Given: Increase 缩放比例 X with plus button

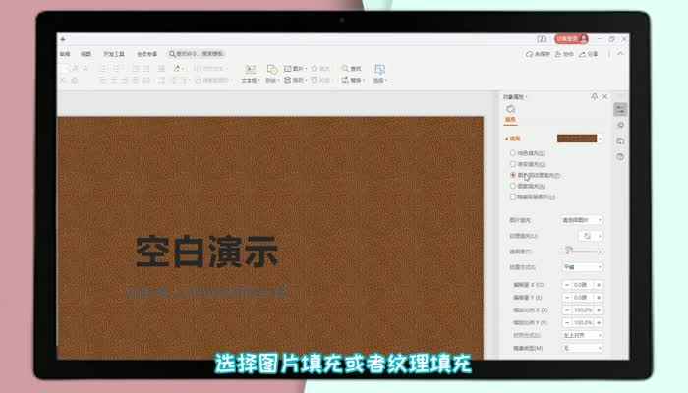Looking at the screenshot, I should point(599,310).
